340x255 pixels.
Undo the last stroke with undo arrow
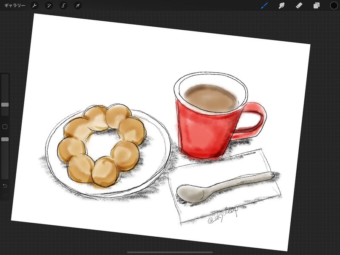(x=5, y=186)
